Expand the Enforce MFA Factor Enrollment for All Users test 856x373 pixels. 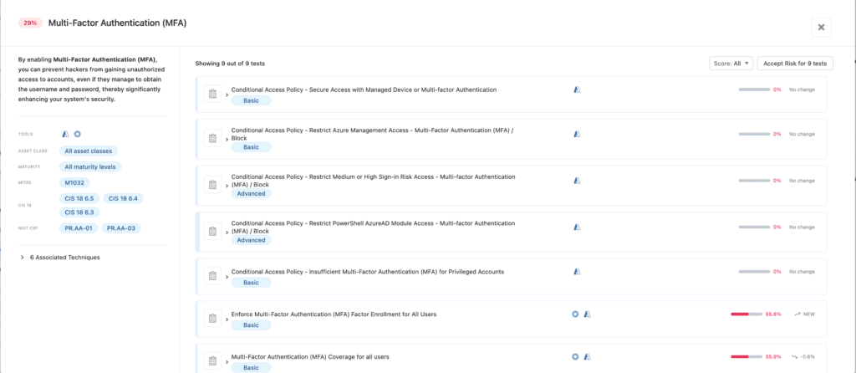click(x=227, y=319)
